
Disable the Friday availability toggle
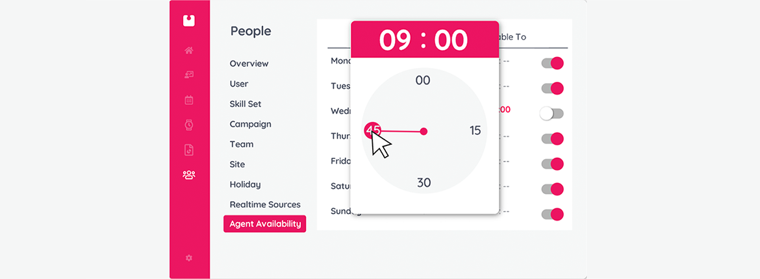[553, 164]
